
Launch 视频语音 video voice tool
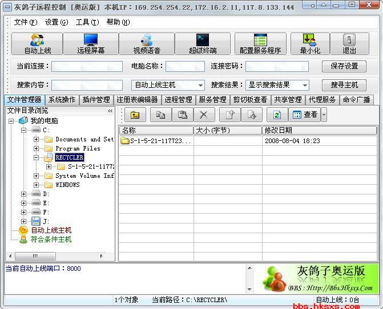147,43
